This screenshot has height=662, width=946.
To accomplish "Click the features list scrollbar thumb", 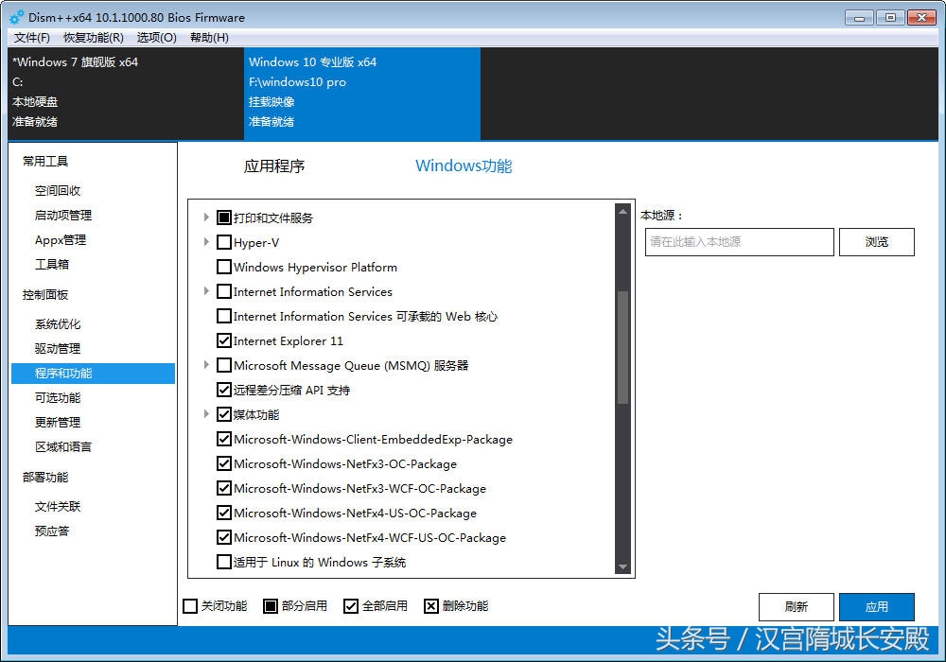I will [622, 347].
